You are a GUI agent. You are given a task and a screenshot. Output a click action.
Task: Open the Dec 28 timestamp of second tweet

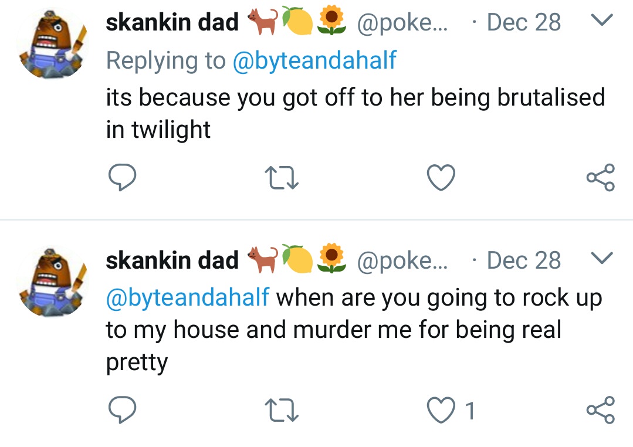pyautogui.click(x=524, y=260)
